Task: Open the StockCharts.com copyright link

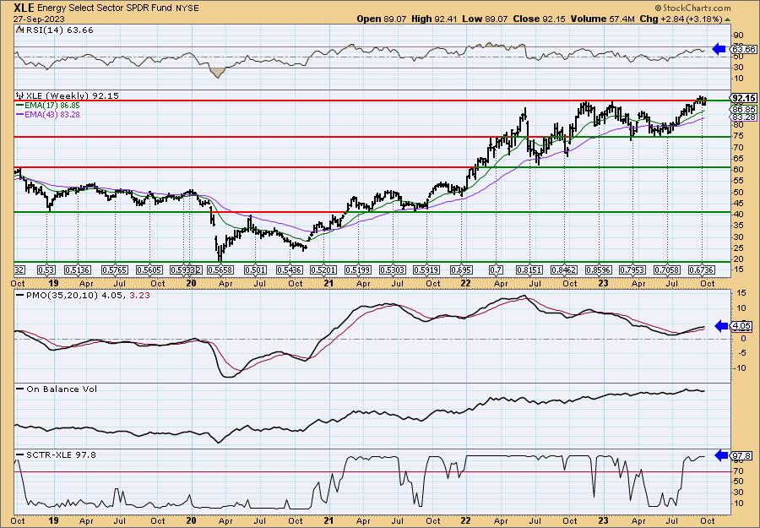Action: click(692, 8)
